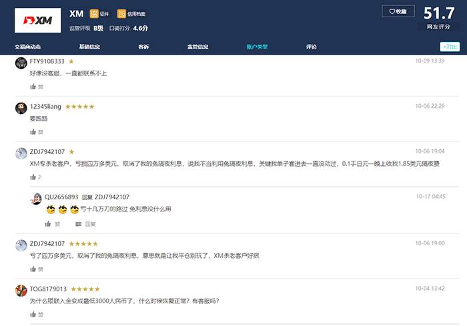The width and height of the screenshot is (467, 326).
Task: Switch to the 监管信息 tab
Action: pyautogui.click(x=197, y=47)
